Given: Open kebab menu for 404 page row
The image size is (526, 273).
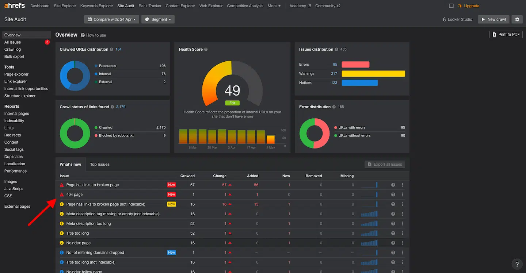Looking at the screenshot, I should coord(402,195).
